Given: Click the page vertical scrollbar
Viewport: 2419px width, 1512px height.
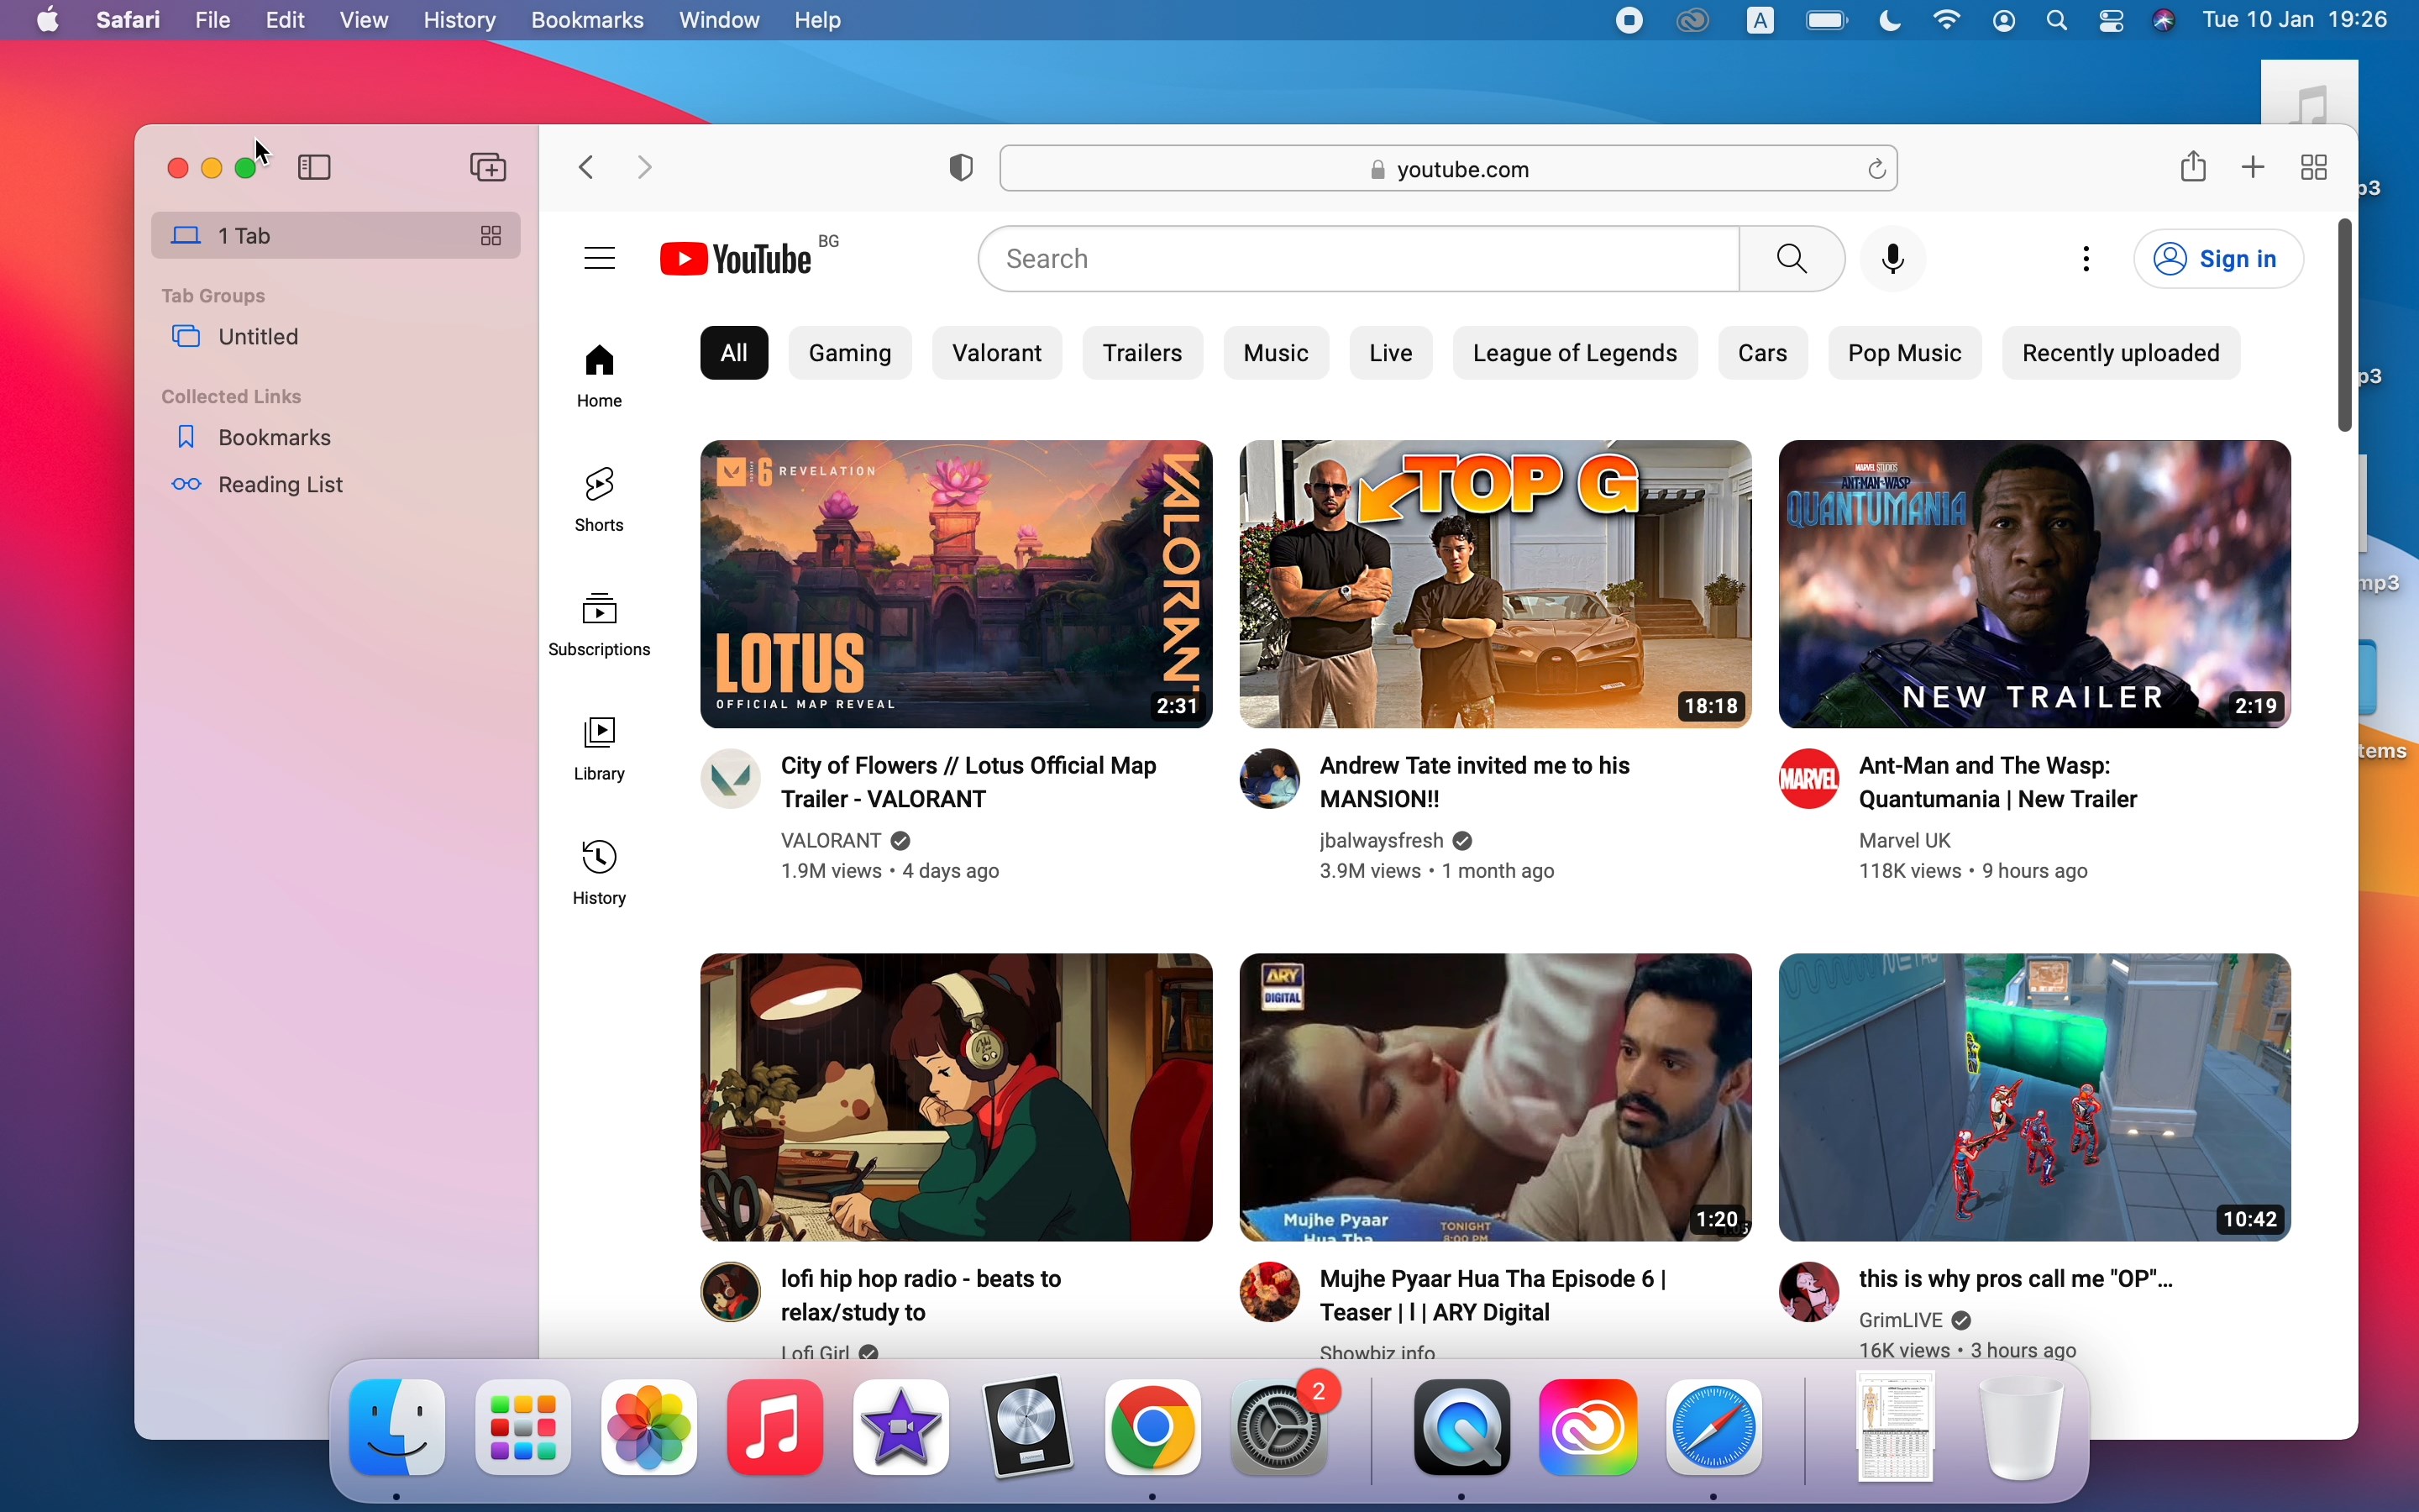Looking at the screenshot, I should pyautogui.click(x=2345, y=325).
